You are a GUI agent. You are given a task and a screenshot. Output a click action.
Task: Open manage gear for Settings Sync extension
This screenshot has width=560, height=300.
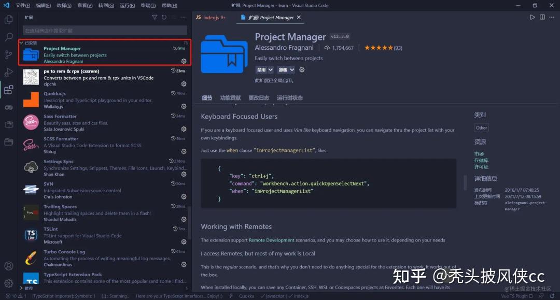coord(184,174)
